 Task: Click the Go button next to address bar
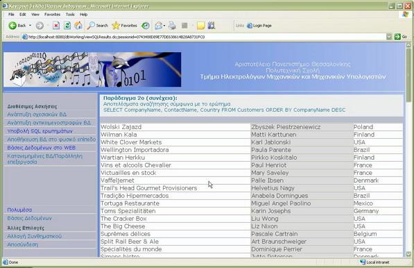[x=401, y=37]
